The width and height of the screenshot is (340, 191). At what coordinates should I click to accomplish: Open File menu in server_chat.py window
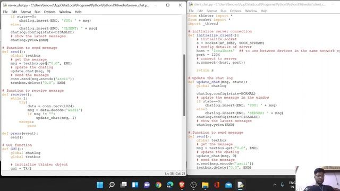click(x=5, y=12)
